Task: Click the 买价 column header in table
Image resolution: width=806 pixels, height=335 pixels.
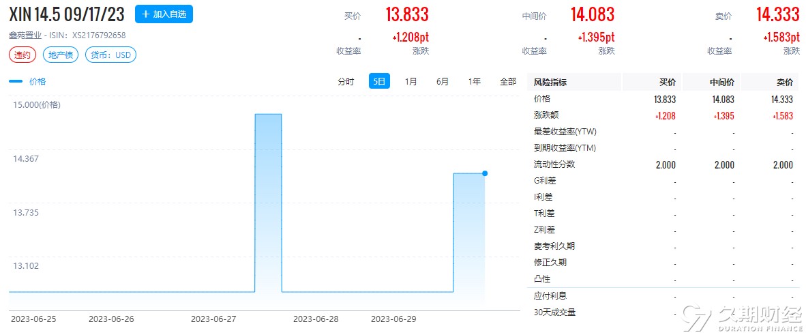Action: (x=667, y=83)
